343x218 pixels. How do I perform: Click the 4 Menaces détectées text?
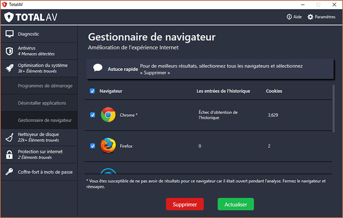coord(36,54)
